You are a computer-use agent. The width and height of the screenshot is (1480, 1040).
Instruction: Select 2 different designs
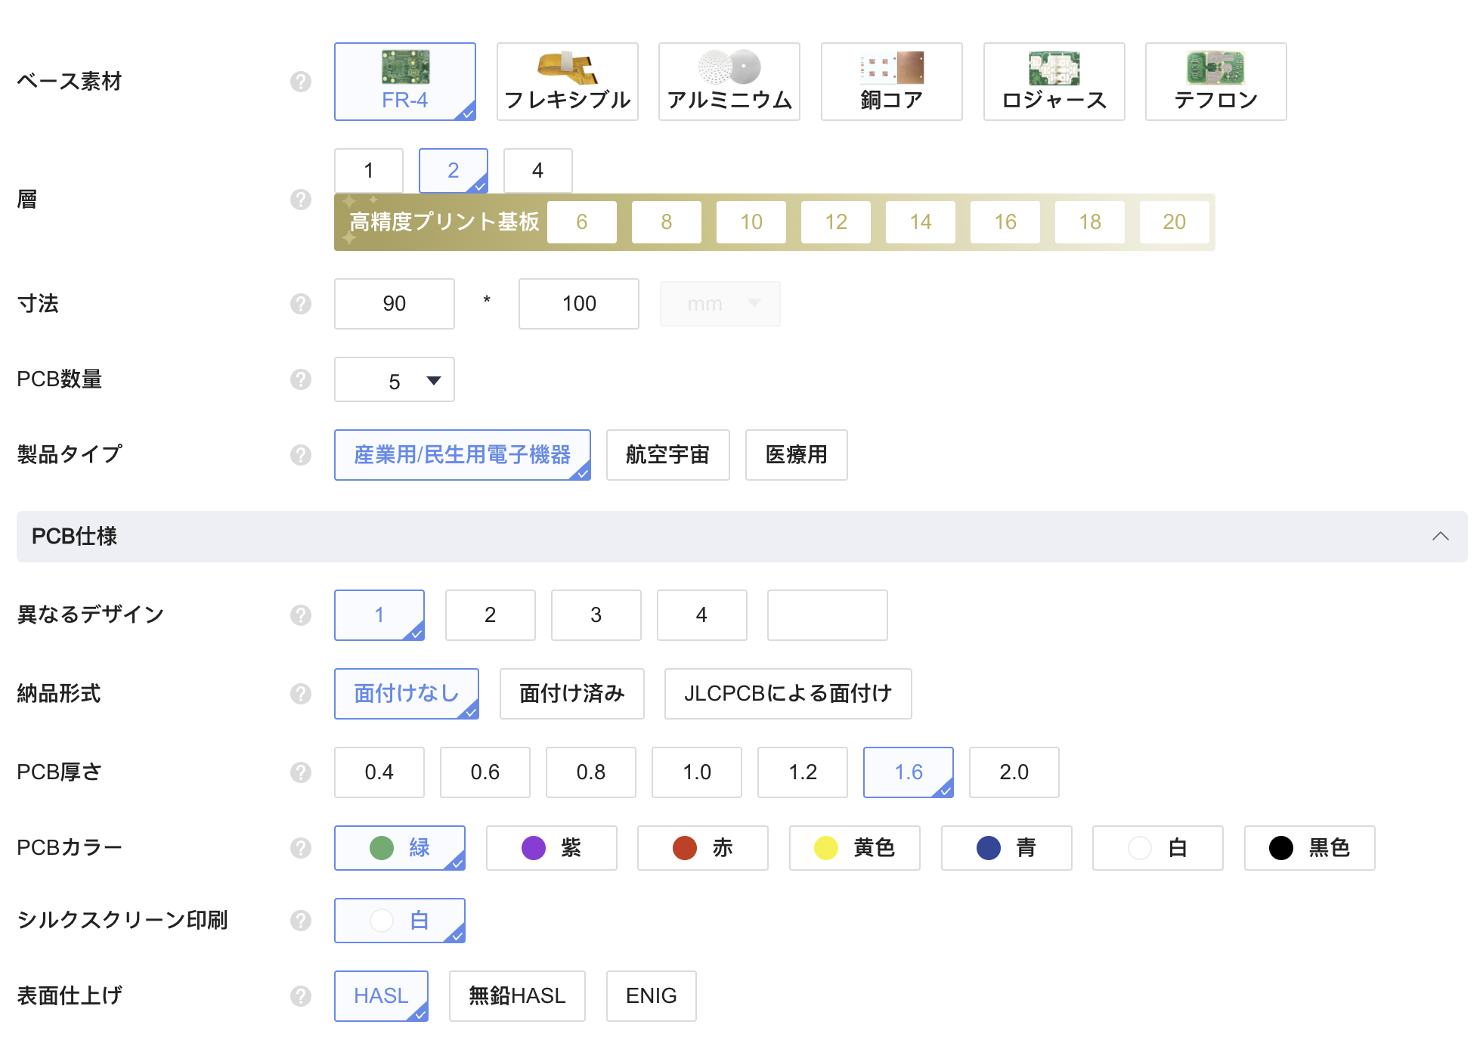491,615
